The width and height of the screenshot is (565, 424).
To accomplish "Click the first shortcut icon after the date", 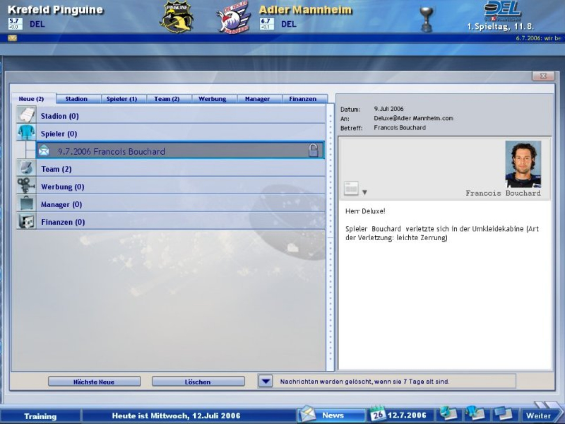I will (448, 414).
